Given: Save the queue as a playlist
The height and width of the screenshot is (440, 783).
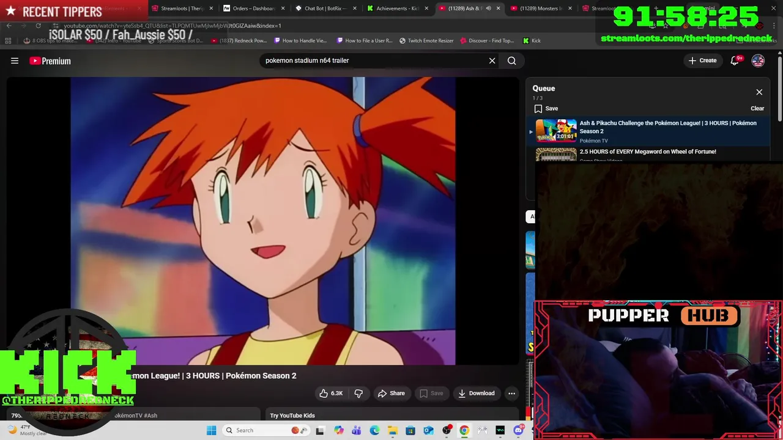Looking at the screenshot, I should pyautogui.click(x=546, y=108).
